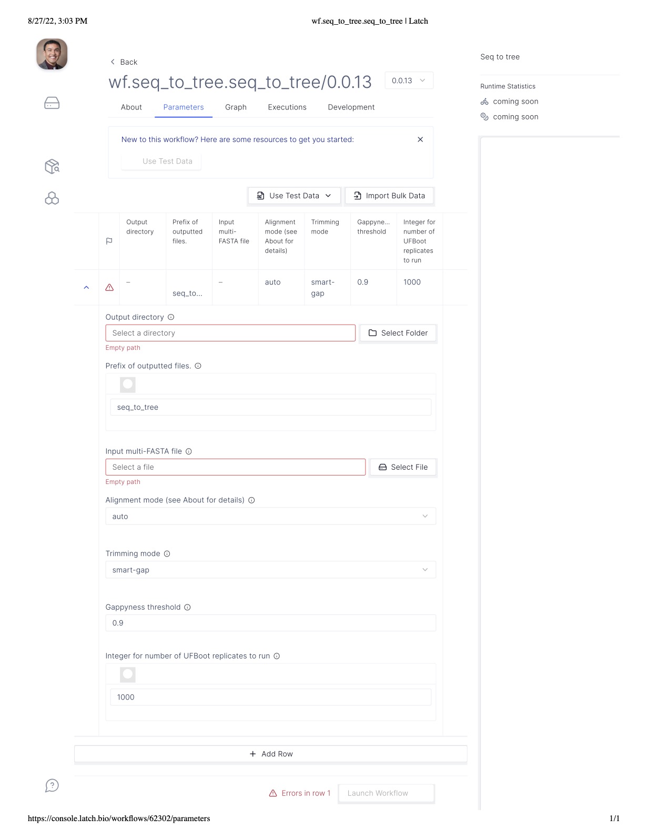Open the 0.0.13 version dropdown
This screenshot has width=648, height=839.
tap(409, 80)
